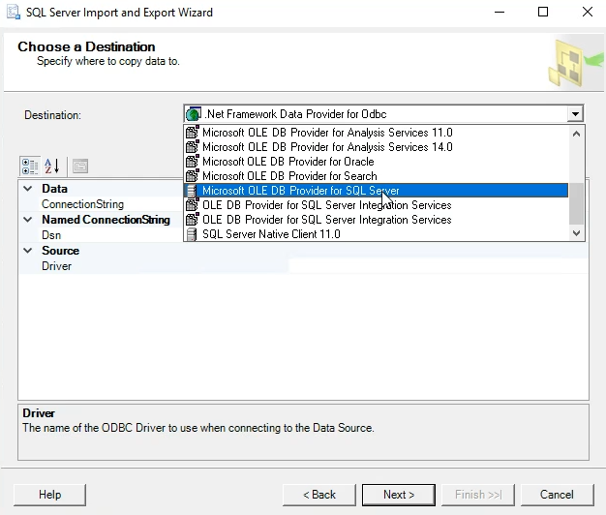
Task: Maximize the wizard window
Action: point(543,12)
